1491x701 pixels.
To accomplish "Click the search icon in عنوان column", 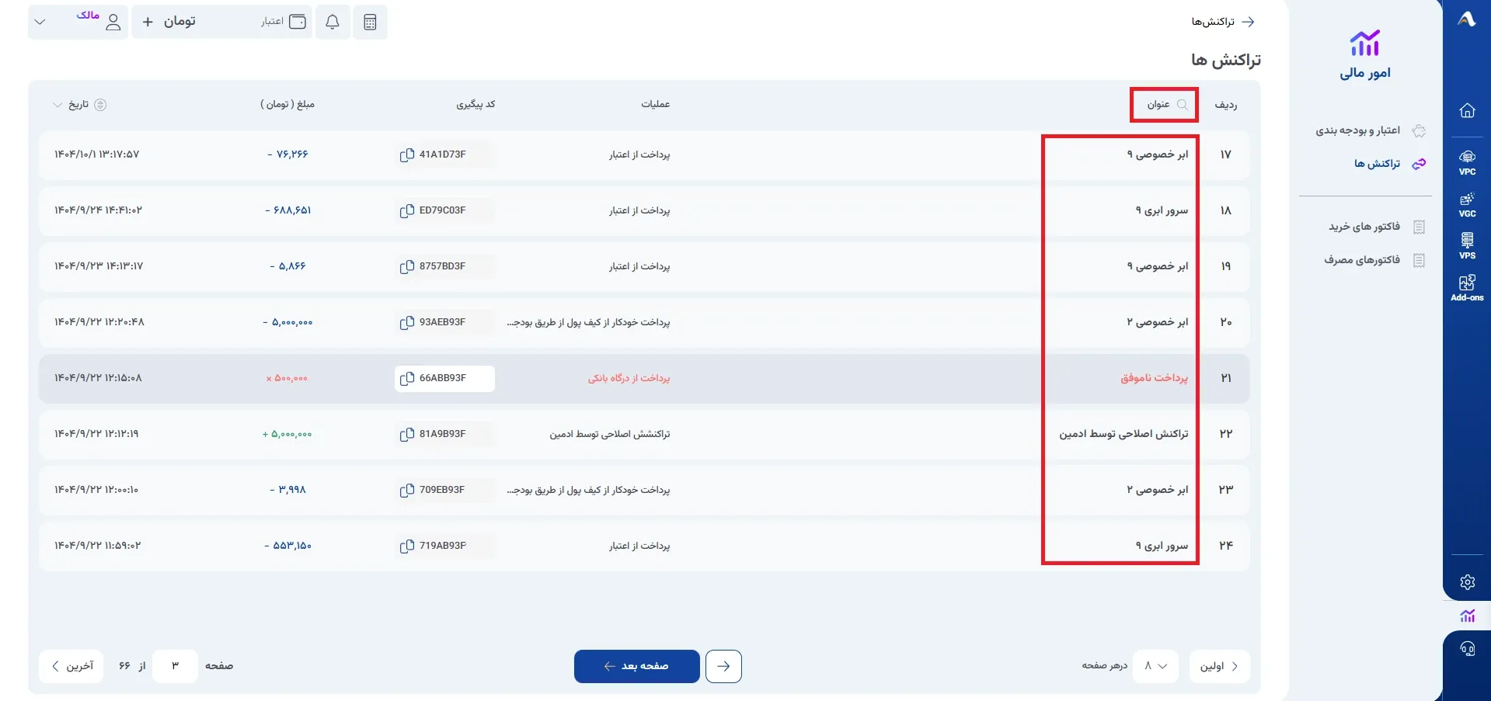I will (x=1183, y=104).
